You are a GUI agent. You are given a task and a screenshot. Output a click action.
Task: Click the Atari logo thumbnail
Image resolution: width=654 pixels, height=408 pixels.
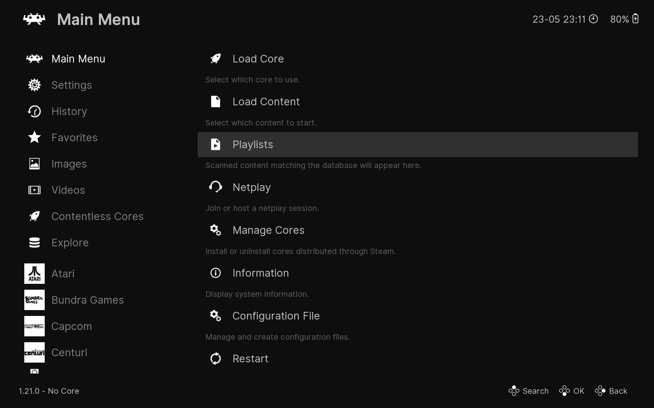pyautogui.click(x=34, y=274)
